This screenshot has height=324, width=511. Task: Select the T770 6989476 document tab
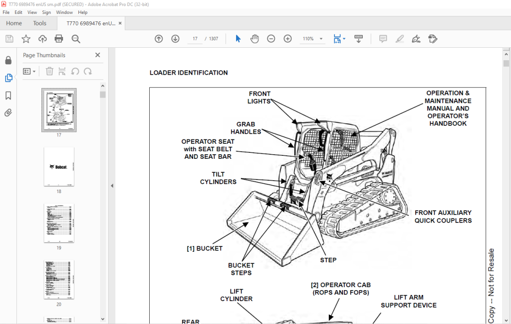point(91,23)
